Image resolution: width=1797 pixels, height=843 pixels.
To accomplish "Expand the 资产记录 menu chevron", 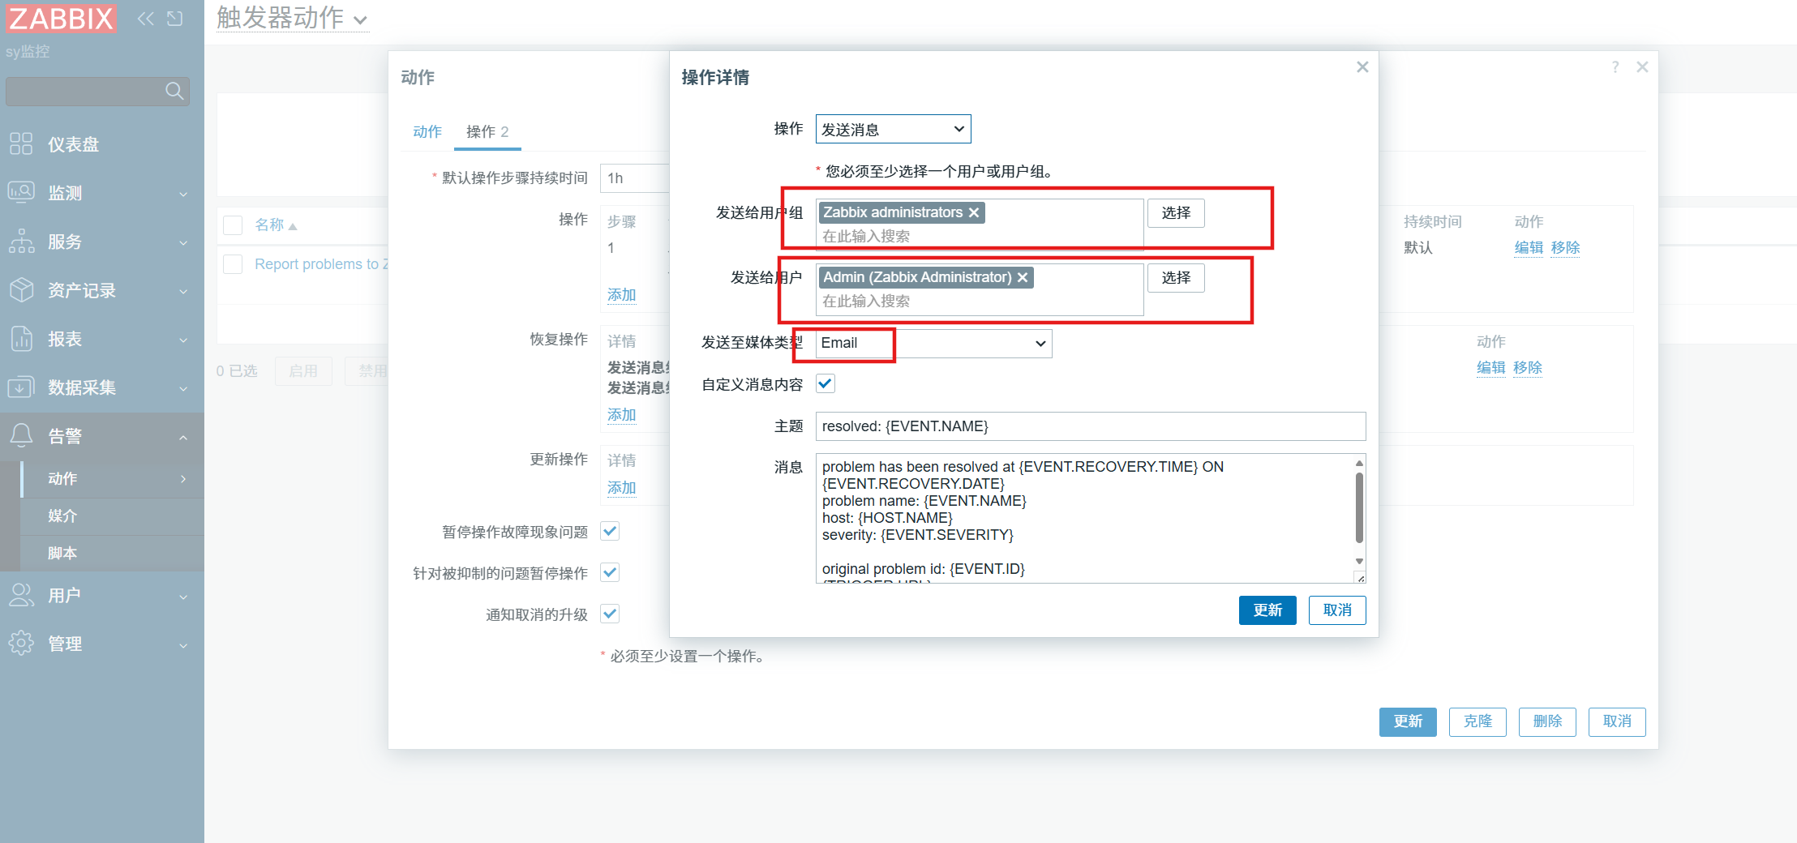I will click(x=183, y=292).
